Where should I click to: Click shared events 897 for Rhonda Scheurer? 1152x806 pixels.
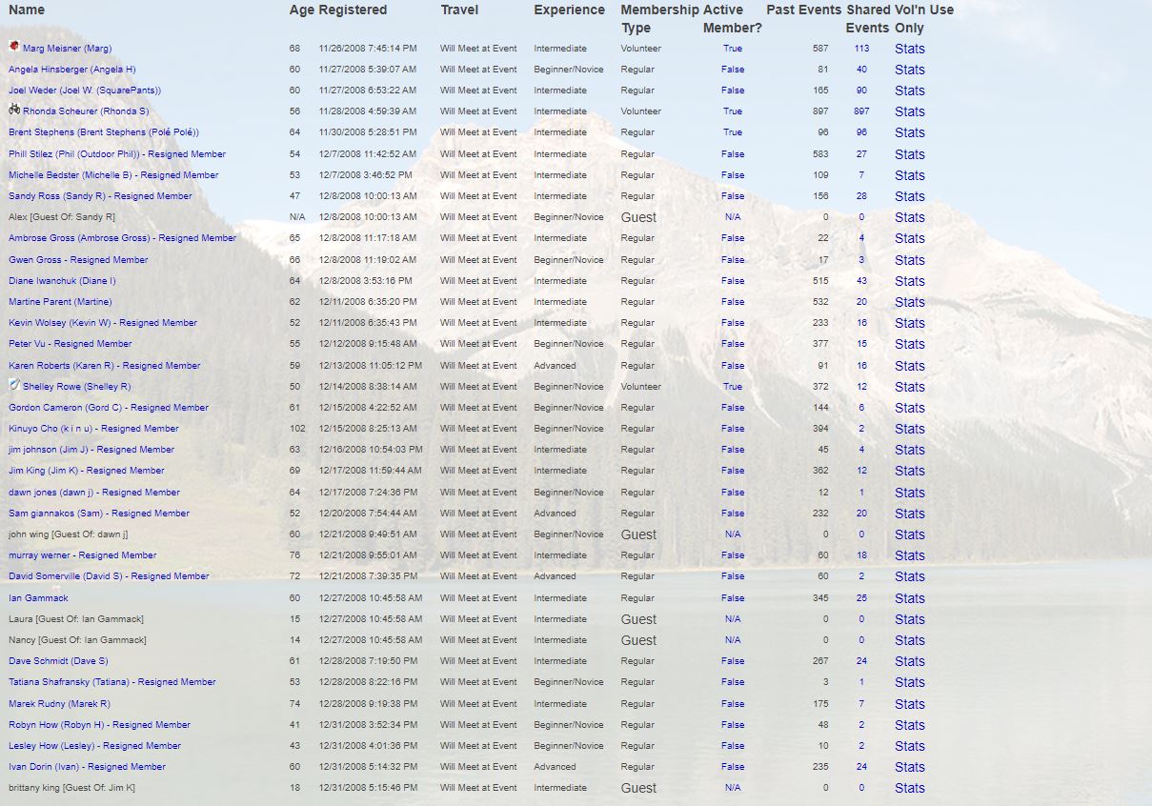click(x=861, y=111)
